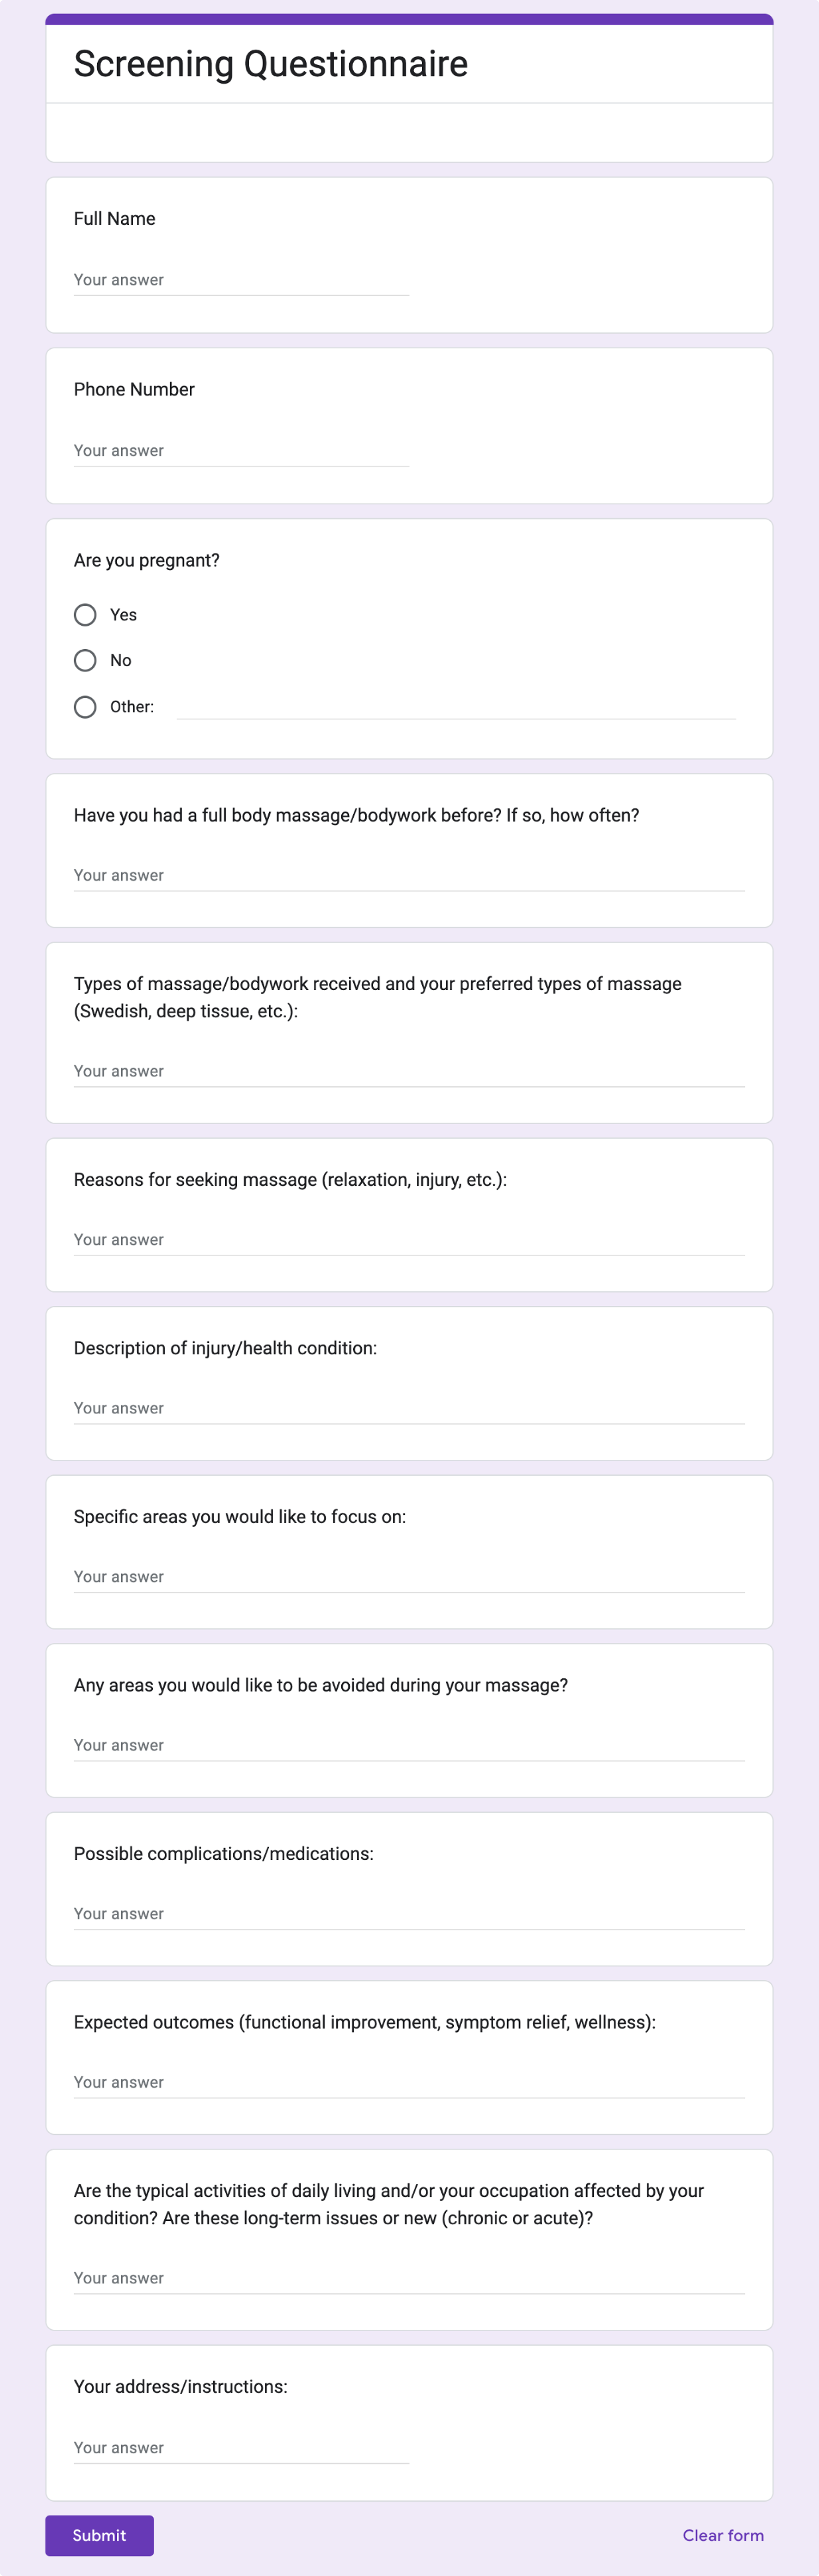Click the preferred massage types field
The height and width of the screenshot is (2576, 819).
tap(409, 1071)
